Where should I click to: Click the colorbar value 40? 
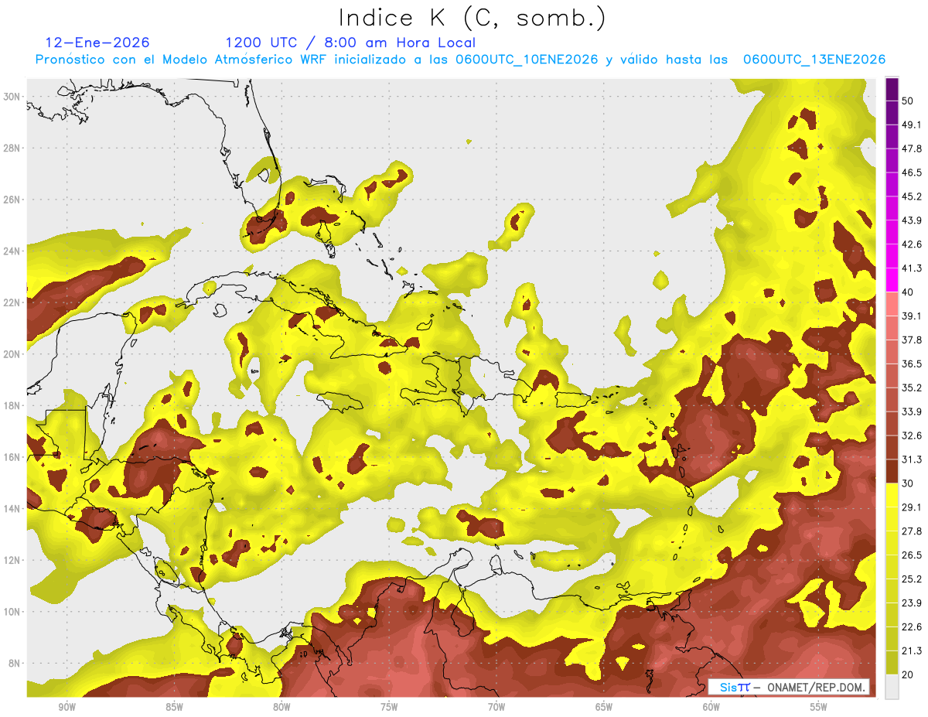coord(908,292)
